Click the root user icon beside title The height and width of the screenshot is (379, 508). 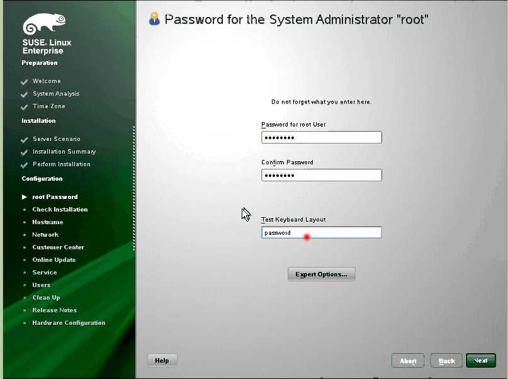coord(154,19)
